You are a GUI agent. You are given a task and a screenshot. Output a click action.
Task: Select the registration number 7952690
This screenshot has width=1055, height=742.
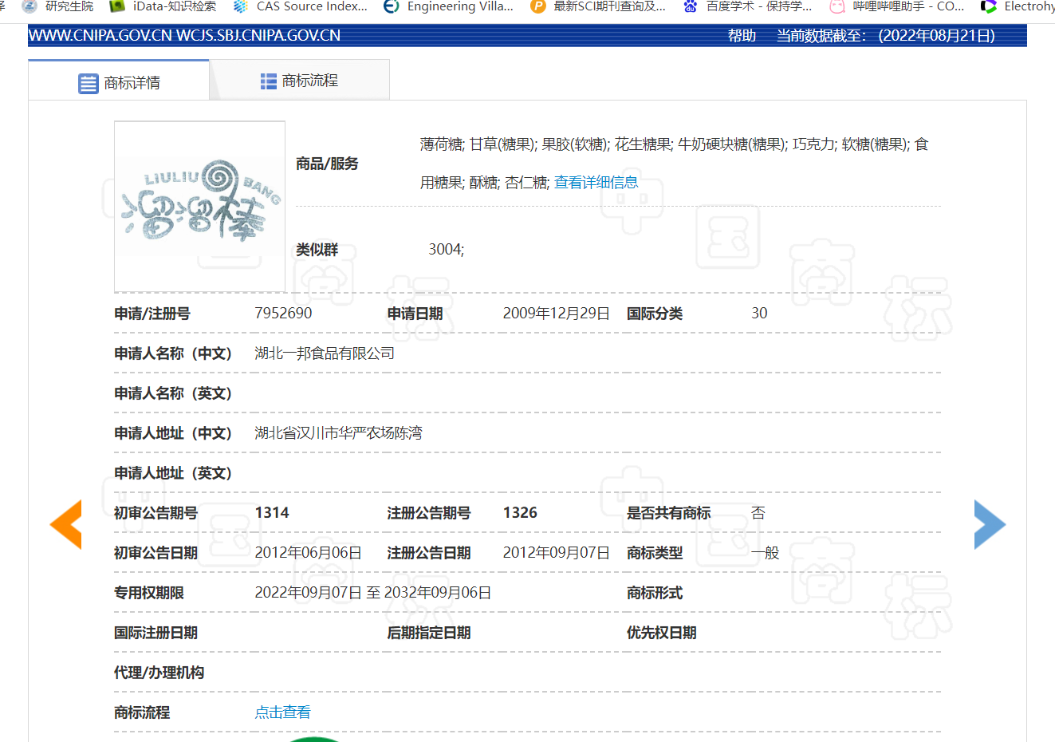pyautogui.click(x=283, y=313)
